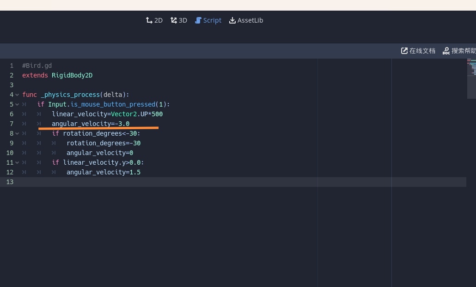Click the 2D workspace arrows icon

point(149,20)
